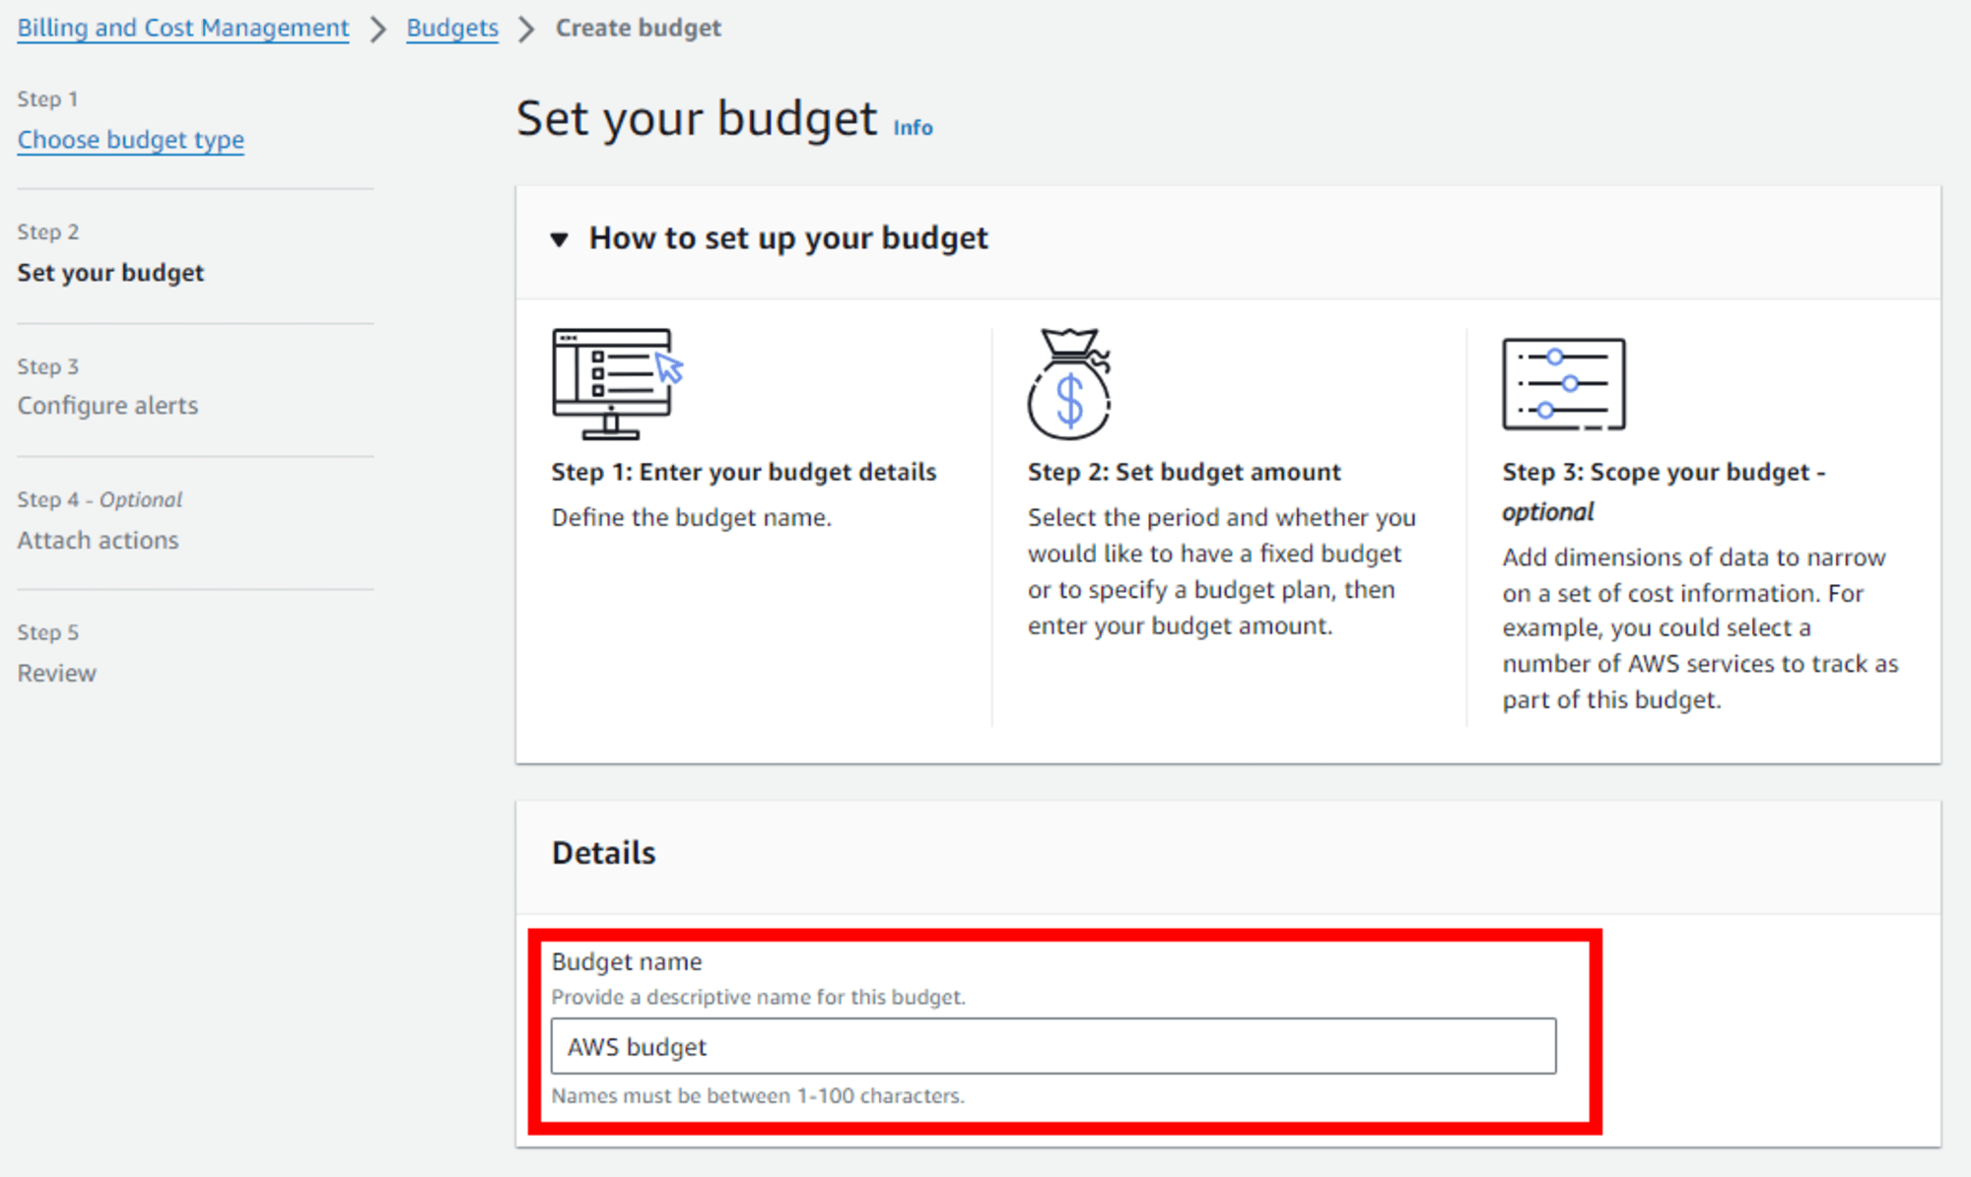Collapse the How to set up your budget section
This screenshot has height=1177, width=1971.
(x=560, y=238)
